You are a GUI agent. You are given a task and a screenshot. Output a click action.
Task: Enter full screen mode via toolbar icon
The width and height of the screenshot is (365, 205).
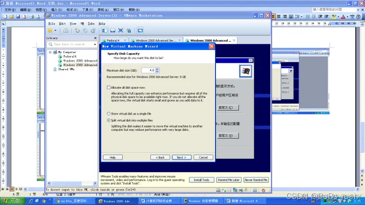(x=120, y=30)
